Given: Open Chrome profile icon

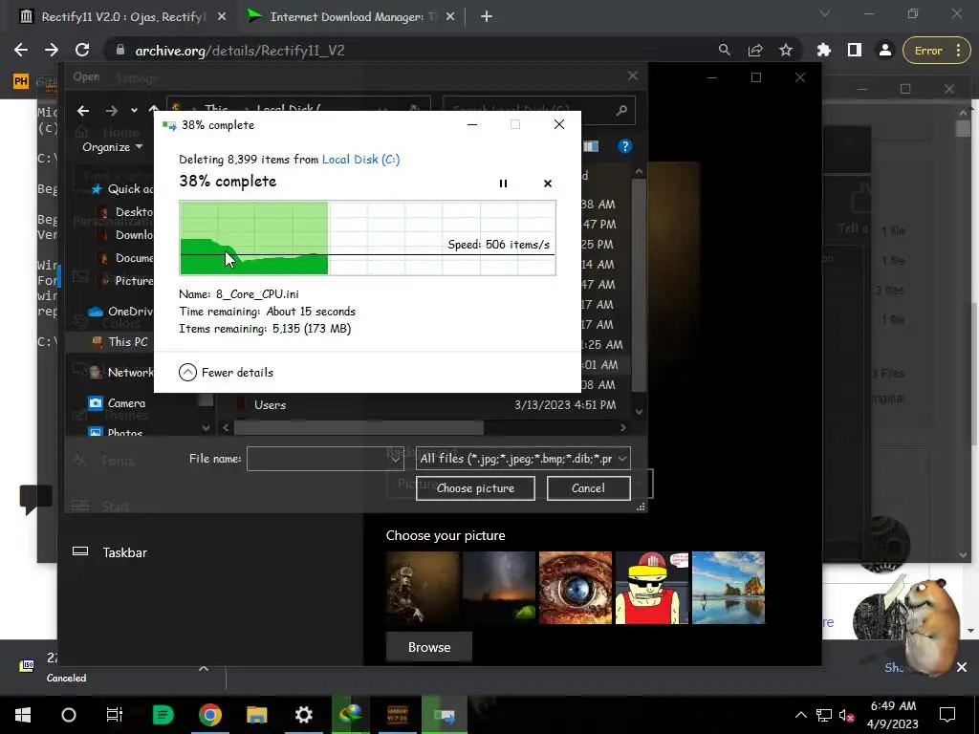Looking at the screenshot, I should [885, 50].
